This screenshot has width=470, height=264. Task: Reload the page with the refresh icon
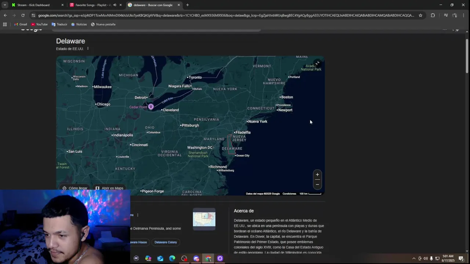[23, 15]
